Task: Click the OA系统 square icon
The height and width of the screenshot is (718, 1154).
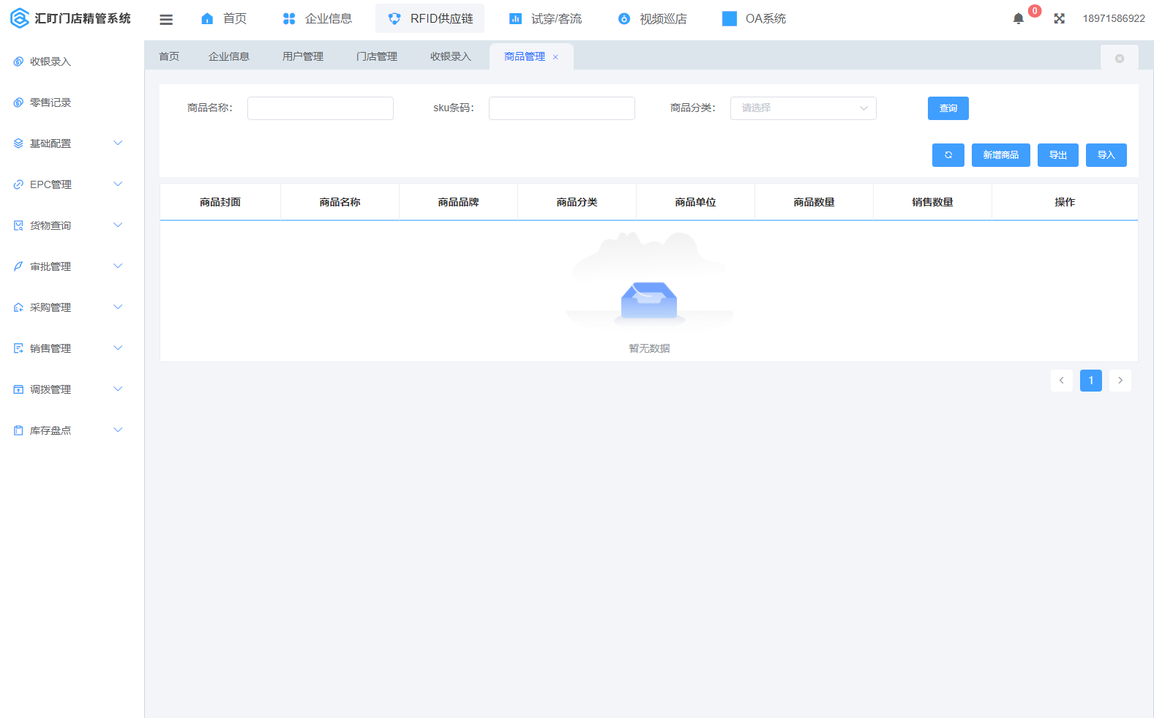Action: 730,19
